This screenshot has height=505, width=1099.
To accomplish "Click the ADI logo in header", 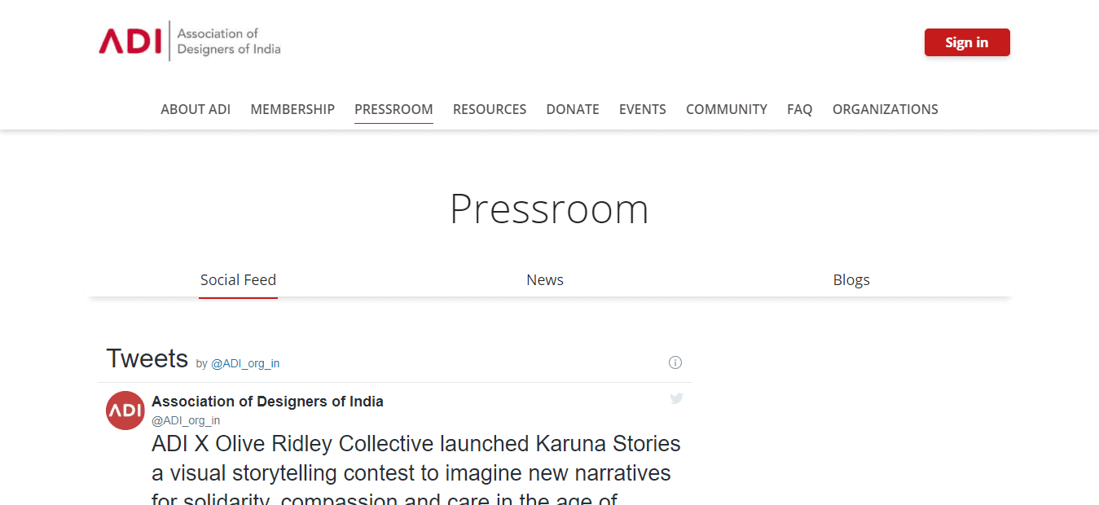I will [190, 42].
